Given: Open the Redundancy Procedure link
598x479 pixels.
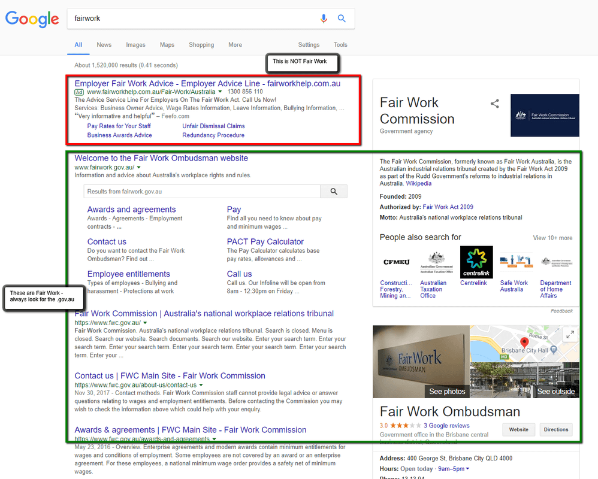Looking at the screenshot, I should (213, 135).
